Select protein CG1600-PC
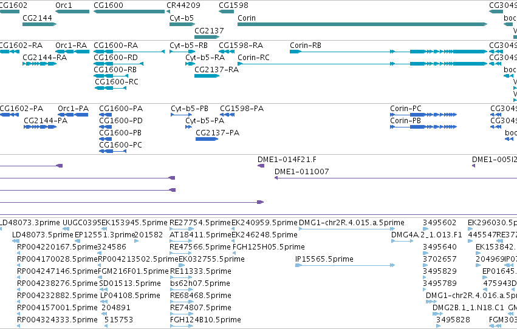517x329 pixels. (x=121, y=145)
